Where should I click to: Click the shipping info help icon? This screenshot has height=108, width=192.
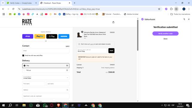(83, 68)
